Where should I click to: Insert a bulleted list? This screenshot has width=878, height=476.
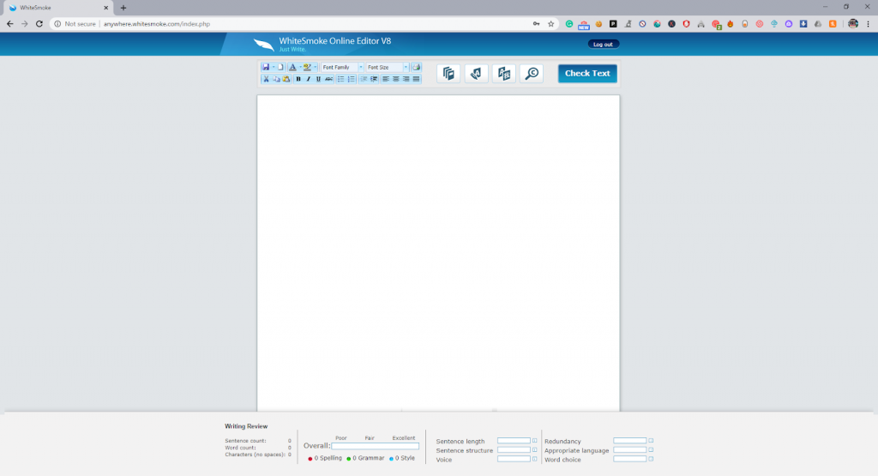[340, 79]
